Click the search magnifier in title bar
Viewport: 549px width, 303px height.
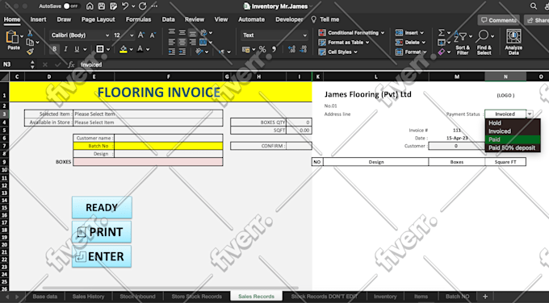(533, 6)
